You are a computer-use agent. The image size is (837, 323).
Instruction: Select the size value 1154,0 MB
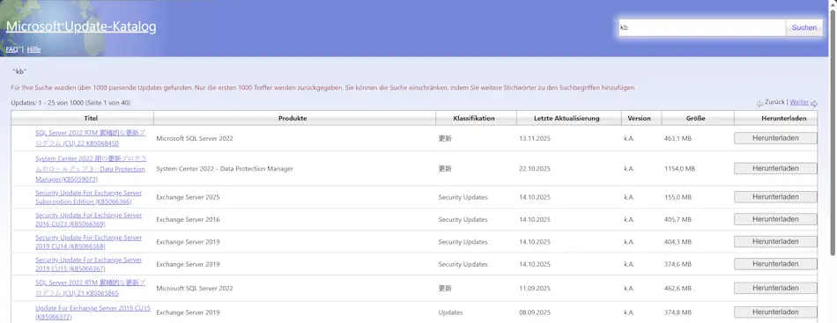(x=679, y=169)
